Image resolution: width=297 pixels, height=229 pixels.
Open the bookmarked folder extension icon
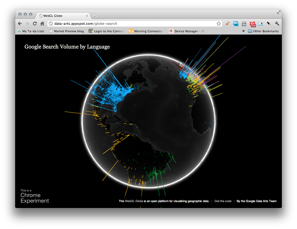(260, 24)
